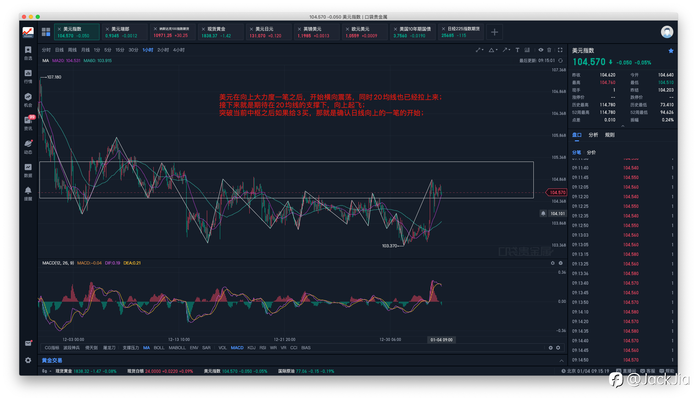The width and height of the screenshot is (697, 401).
Task: Open the line drawing tool dropdown
Action: [x=479, y=50]
